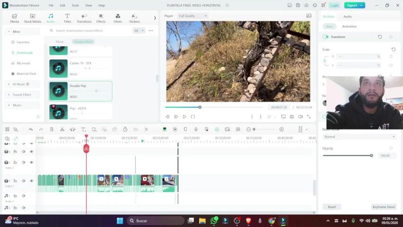Split clip with the scissors tool
The height and width of the screenshot is (227, 403).
coord(62,130)
